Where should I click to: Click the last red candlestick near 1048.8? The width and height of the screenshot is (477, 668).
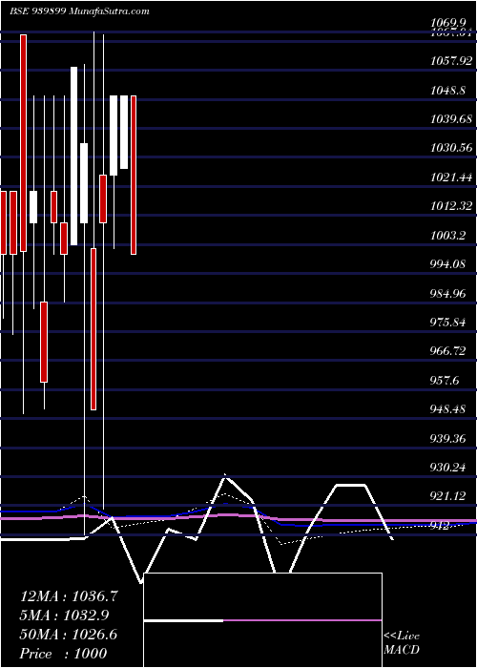(134, 175)
